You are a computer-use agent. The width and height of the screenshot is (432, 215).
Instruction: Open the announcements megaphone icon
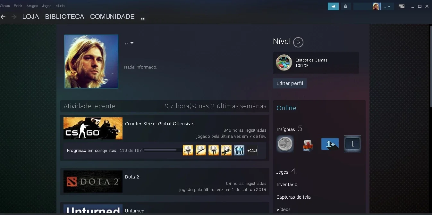pos(333,6)
